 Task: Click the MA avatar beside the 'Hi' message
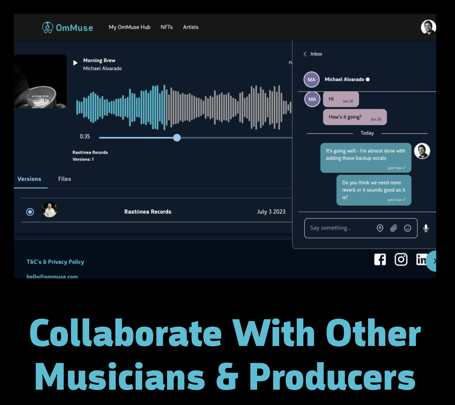[312, 99]
